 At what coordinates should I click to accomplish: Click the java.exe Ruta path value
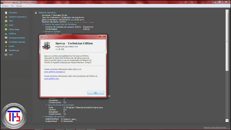tap(83, 108)
